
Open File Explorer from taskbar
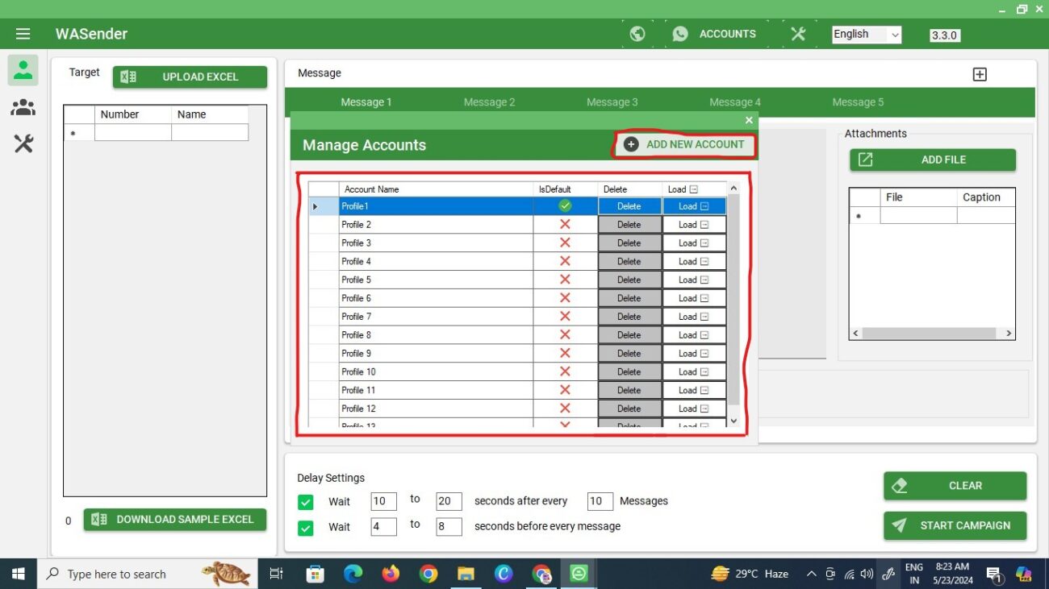(466, 574)
